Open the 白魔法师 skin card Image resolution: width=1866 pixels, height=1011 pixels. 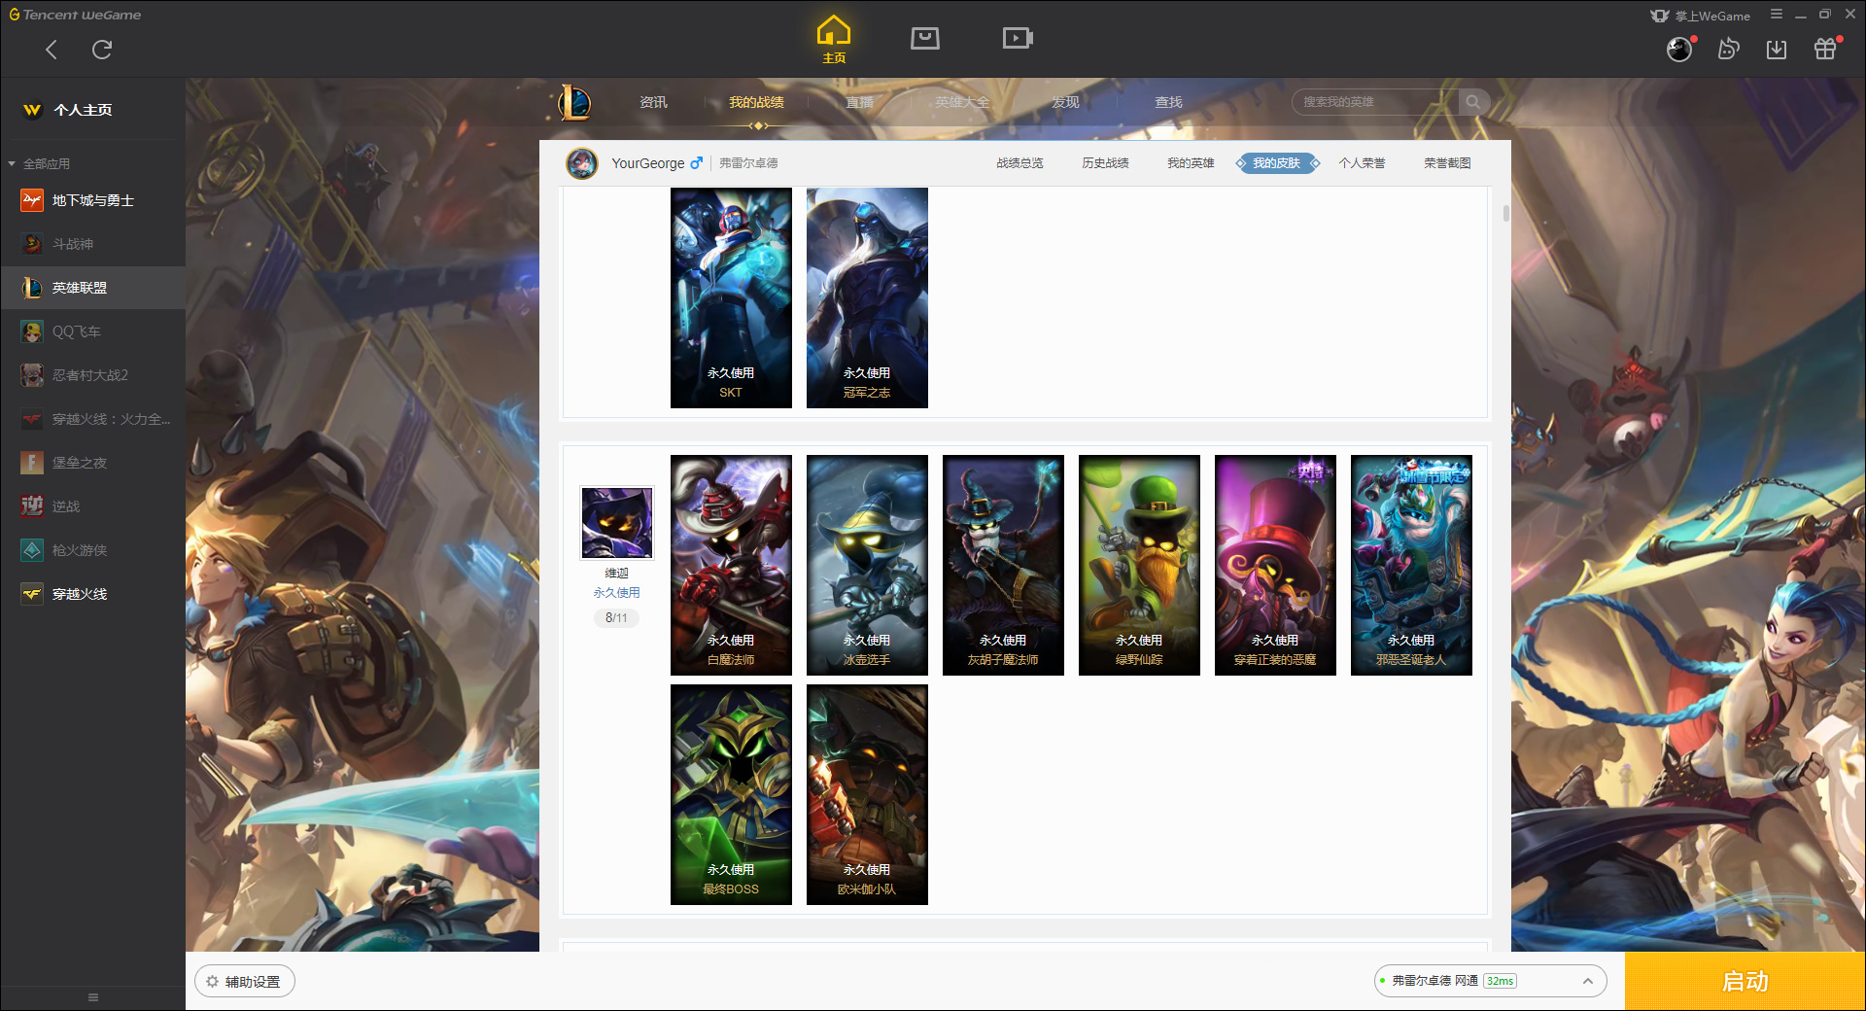pos(731,565)
